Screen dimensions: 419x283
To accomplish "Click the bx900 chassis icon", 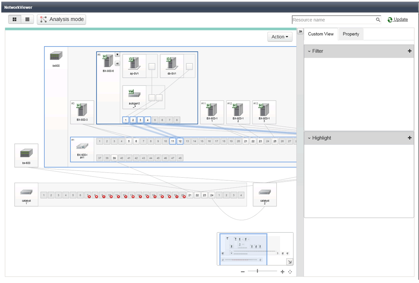I will click(x=56, y=56).
